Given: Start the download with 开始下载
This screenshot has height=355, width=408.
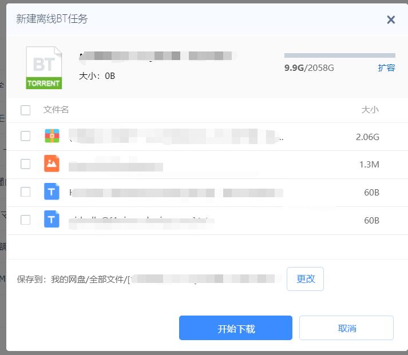Looking at the screenshot, I should coord(236,328).
